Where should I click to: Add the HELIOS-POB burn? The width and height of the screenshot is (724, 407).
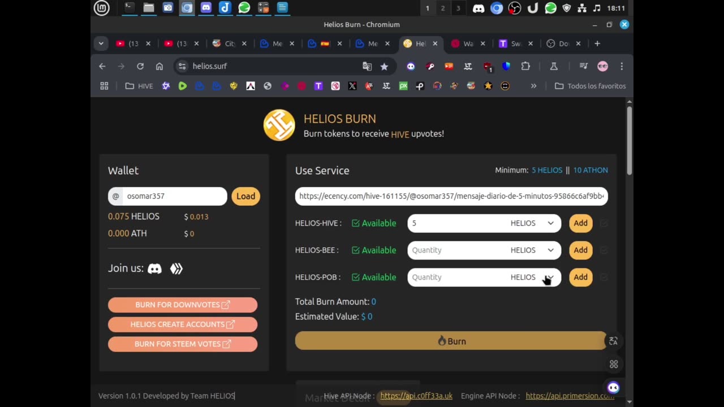(580, 277)
